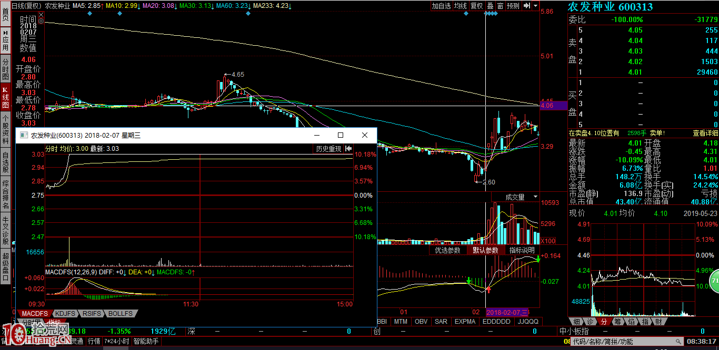Click the 历史重现 replay button
This screenshot has width=719, height=350.
point(328,149)
